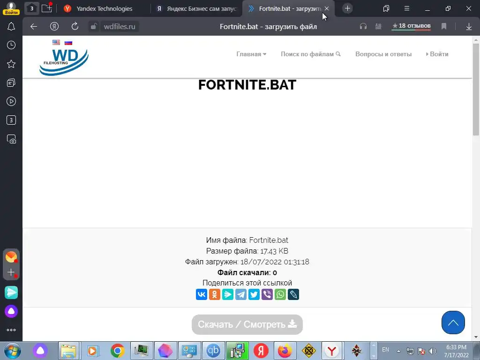Open collections icon in sidebar
This screenshot has width=480, height=360.
pos(11,82)
